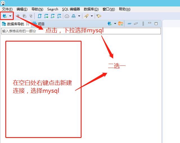
Task: Open the dashboard gauge icon
Action: (x=67, y=16)
